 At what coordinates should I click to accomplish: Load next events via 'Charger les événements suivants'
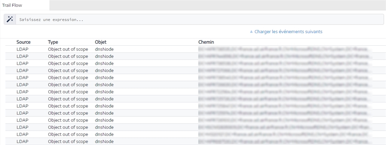click(x=286, y=32)
